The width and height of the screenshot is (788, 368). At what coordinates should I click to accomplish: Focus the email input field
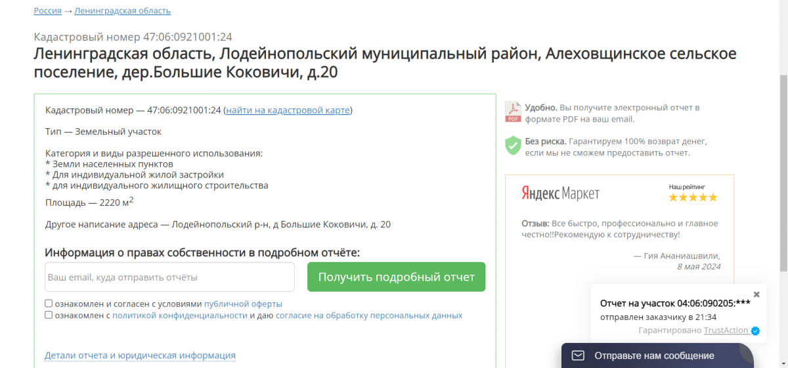pos(169,277)
